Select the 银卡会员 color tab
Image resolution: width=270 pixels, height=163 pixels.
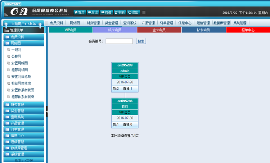[x=114, y=30]
